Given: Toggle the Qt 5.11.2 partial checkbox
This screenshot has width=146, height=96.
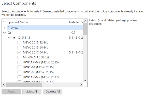Looking at the screenshot, I should point(14,38).
